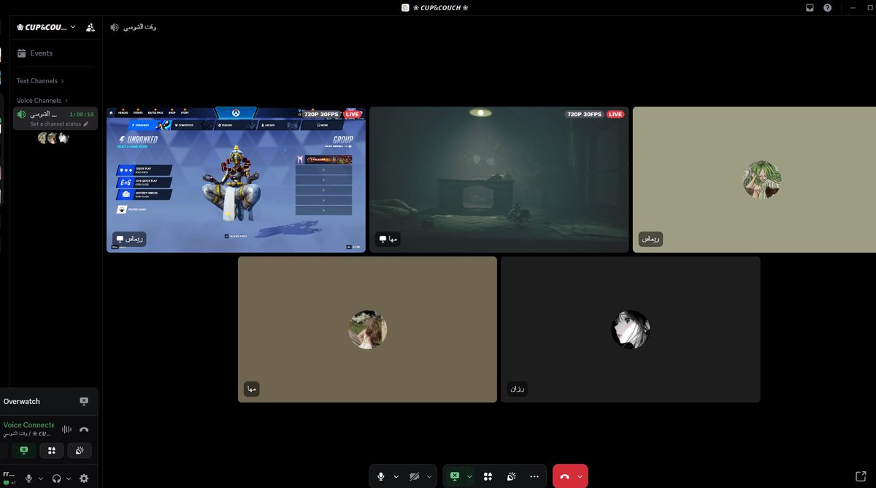Disconnect via phone icon beside Voice Connected

tap(84, 430)
